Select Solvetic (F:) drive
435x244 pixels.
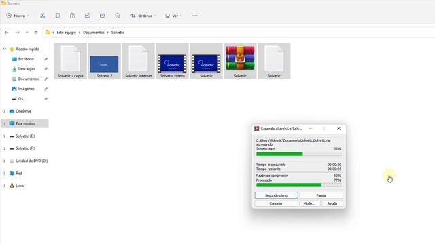[25, 148]
